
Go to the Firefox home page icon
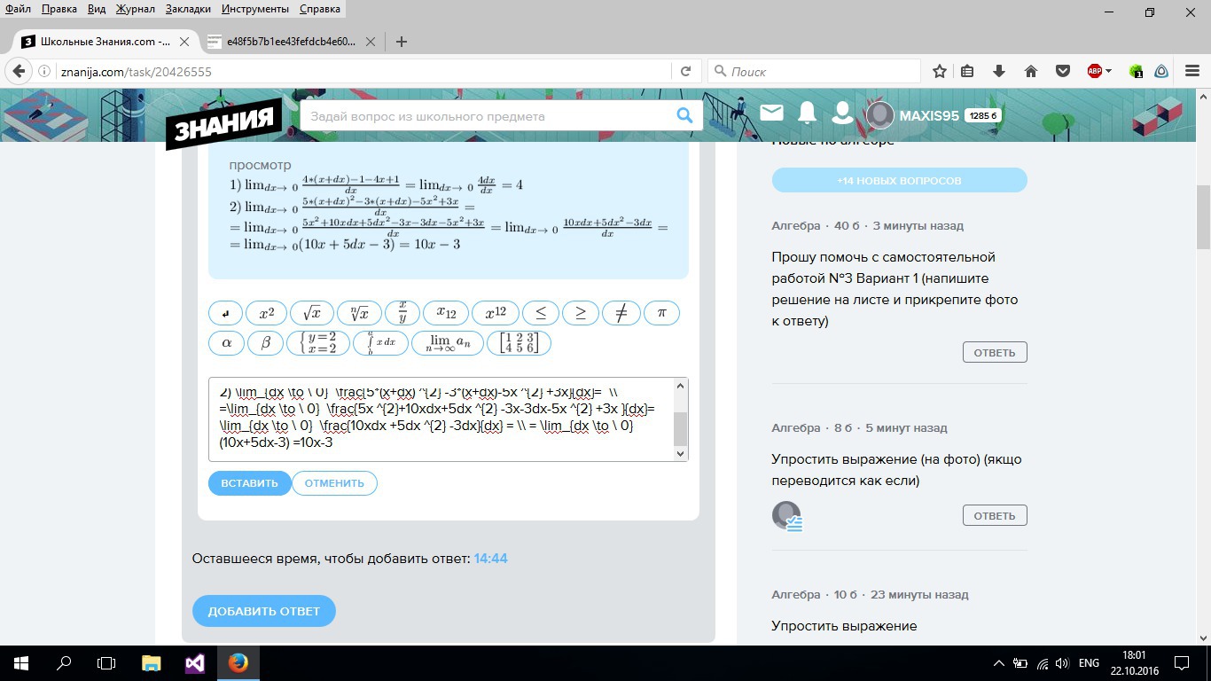[x=1030, y=71]
